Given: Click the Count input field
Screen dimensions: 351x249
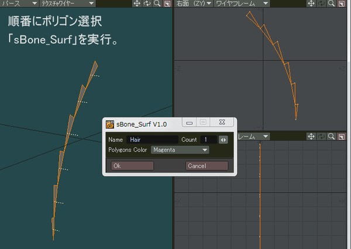Looking at the screenshot, I should click(x=208, y=139).
